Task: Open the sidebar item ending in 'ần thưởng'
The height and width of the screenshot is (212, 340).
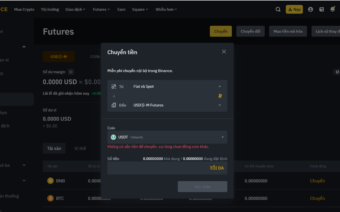Action: tap(9, 196)
